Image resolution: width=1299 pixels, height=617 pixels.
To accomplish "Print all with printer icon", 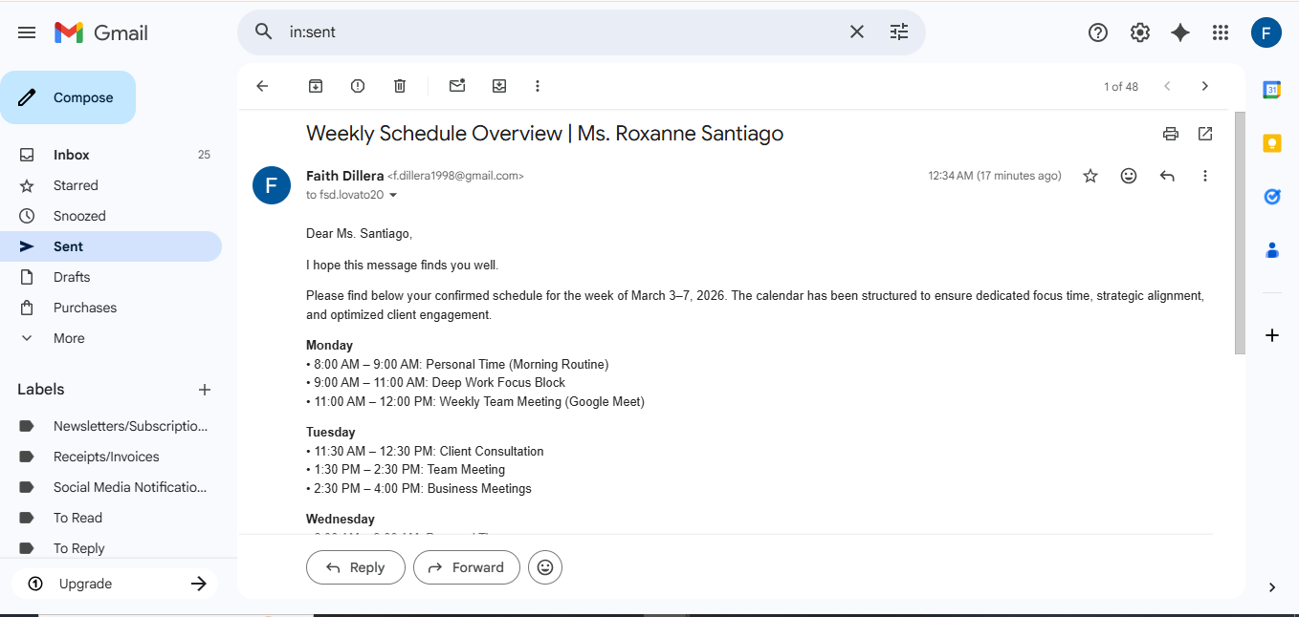I will 1171,134.
